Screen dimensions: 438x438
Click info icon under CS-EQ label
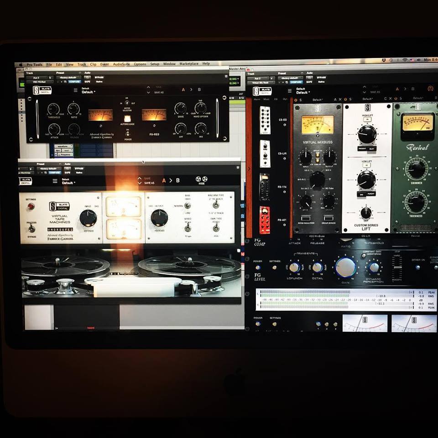coord(285,125)
